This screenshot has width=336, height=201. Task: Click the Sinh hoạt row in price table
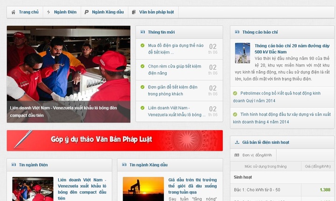click(x=282, y=177)
